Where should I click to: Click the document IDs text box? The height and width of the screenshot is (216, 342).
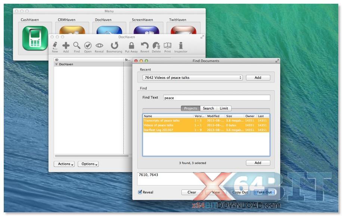tap(206, 179)
